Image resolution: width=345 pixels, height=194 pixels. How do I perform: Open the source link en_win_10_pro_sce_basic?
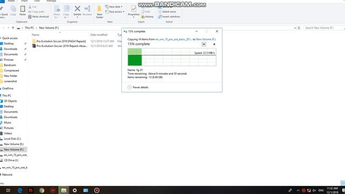pyautogui.click(x=174, y=39)
